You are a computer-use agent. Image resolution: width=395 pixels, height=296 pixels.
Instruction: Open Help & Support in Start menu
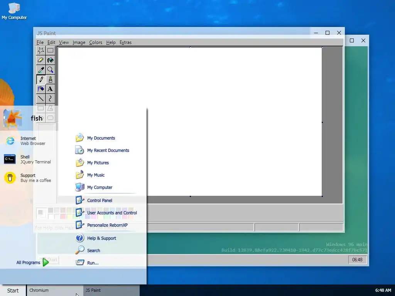tap(102, 238)
